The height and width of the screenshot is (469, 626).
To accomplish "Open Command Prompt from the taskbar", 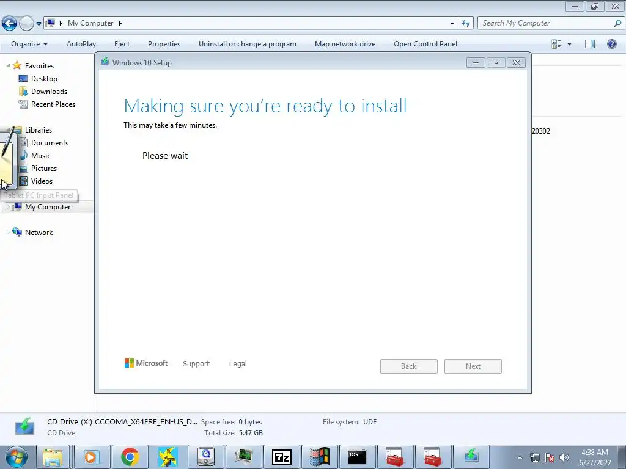I will pyautogui.click(x=357, y=457).
